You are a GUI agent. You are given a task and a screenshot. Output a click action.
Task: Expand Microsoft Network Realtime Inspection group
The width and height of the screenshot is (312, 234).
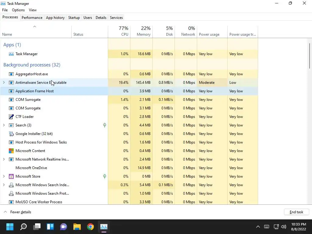(x=4, y=159)
